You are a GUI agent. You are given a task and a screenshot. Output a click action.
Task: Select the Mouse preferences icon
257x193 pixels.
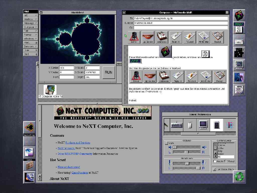pos(190,125)
